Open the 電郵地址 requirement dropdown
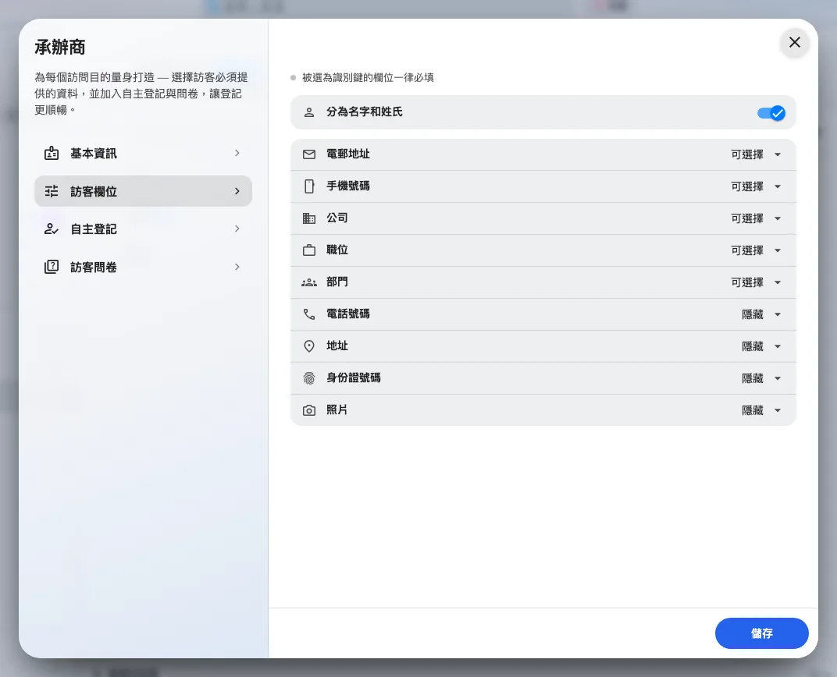 pyautogui.click(x=757, y=154)
